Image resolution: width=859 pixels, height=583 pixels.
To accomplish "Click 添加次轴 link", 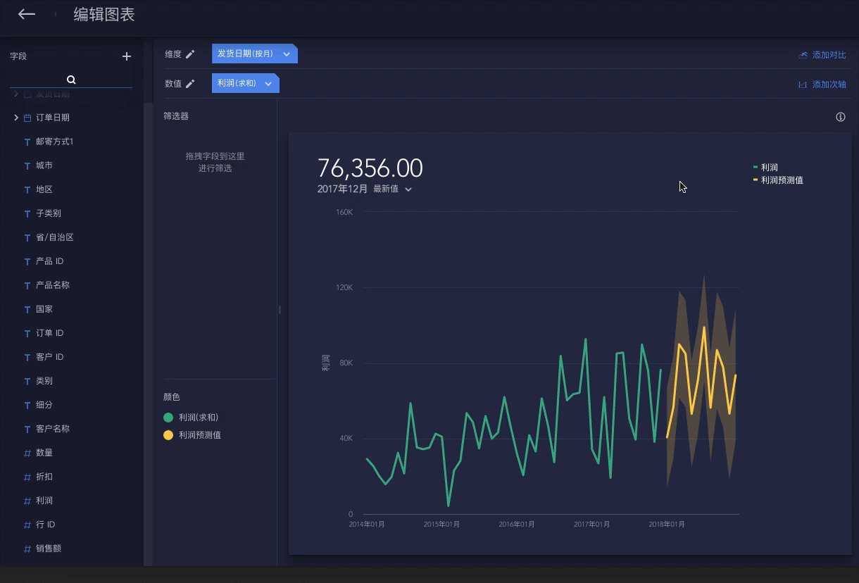I will (822, 84).
